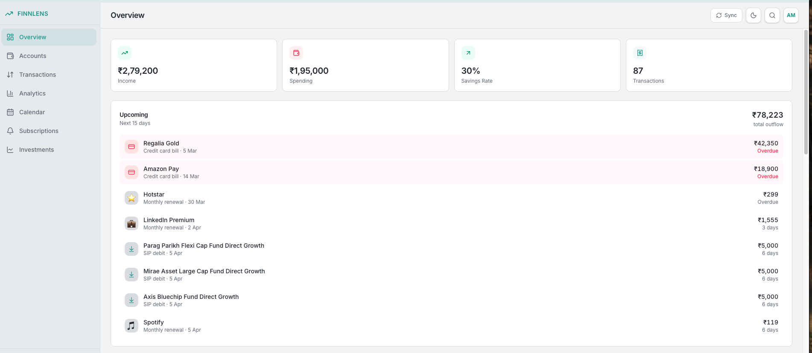Screen dimensions: 812x353
Task: Click the Axis Bluechip SIP download icon
Action: (131, 300)
